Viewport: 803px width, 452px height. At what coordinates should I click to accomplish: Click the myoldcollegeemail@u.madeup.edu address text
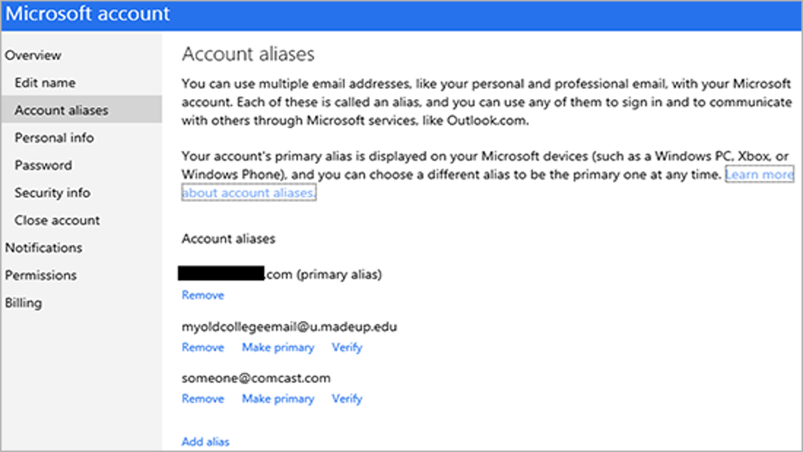[x=289, y=326]
